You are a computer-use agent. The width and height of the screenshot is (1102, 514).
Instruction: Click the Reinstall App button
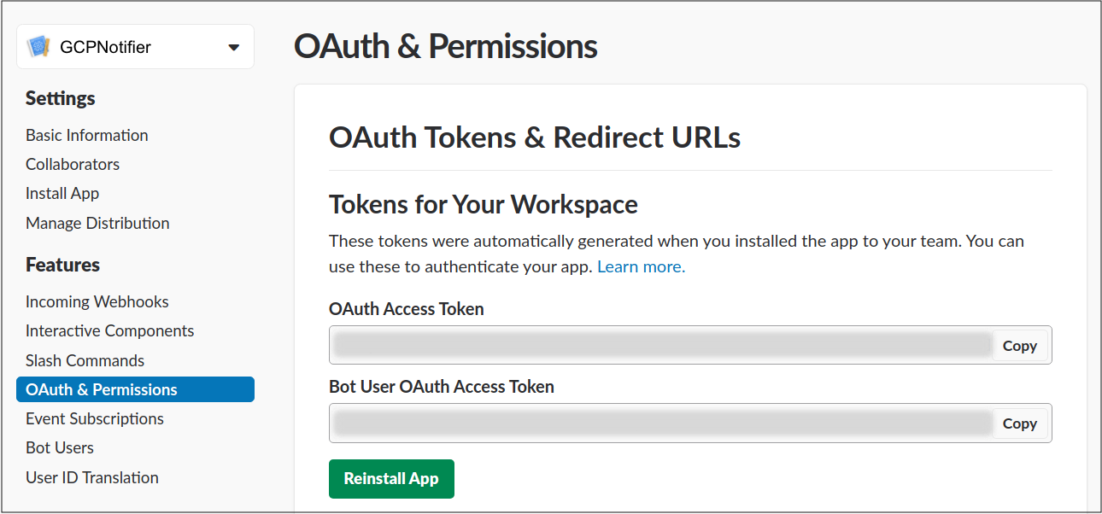pyautogui.click(x=391, y=479)
